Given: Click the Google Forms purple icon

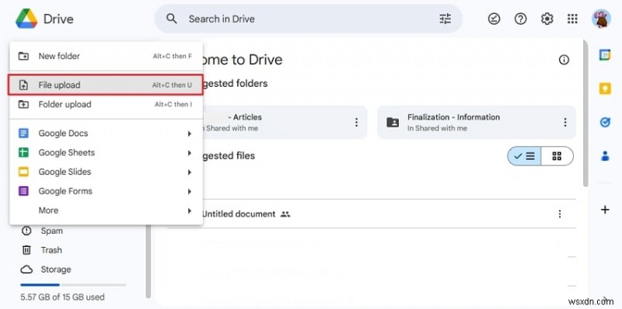Looking at the screenshot, I should pyautogui.click(x=24, y=191).
